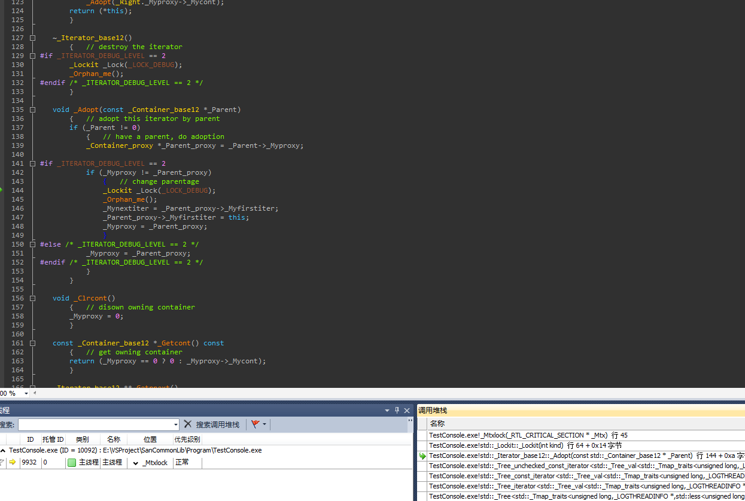
Task: Sort threads by the 位置 column header
Action: 150,439
